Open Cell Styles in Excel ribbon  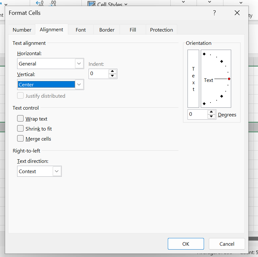[108, 3]
